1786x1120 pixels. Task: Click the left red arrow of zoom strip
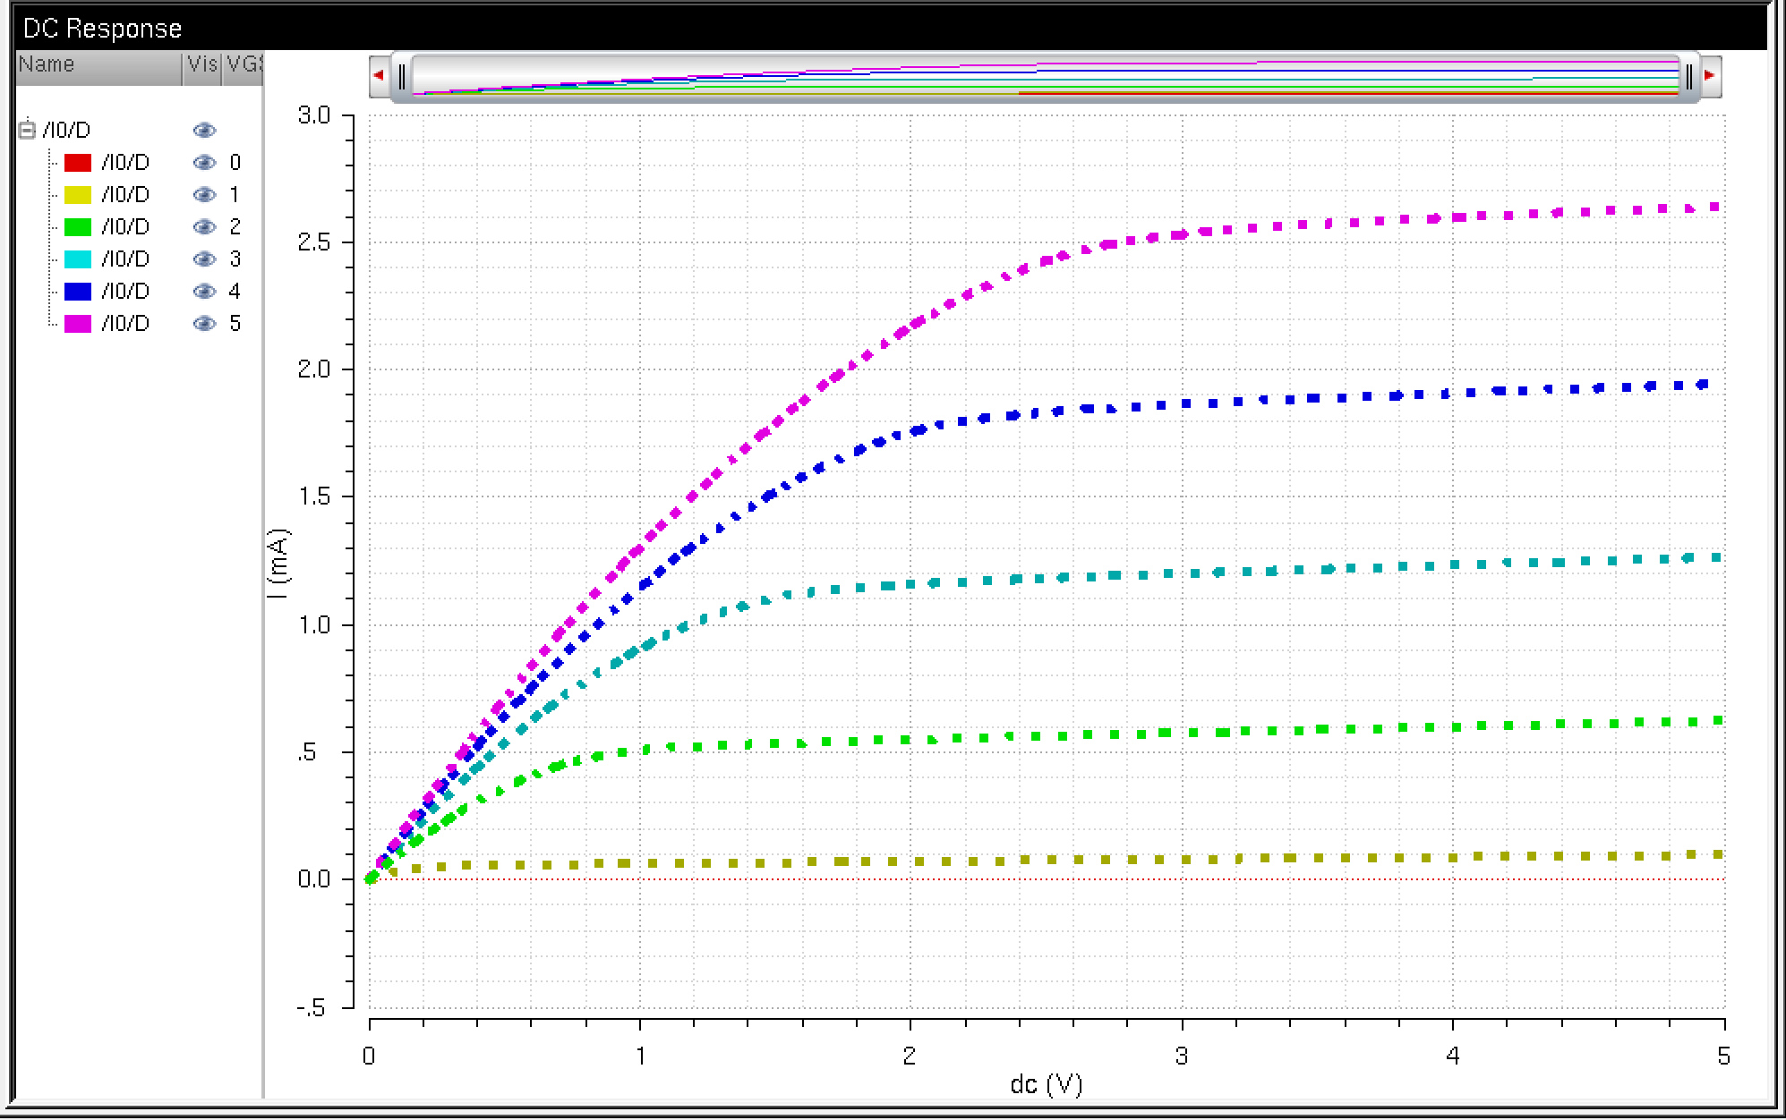(x=379, y=76)
